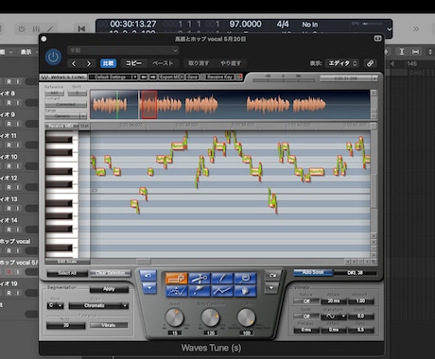Click the Ratio knob
This screenshot has width=435, height=359.
pyautogui.click(x=246, y=317)
